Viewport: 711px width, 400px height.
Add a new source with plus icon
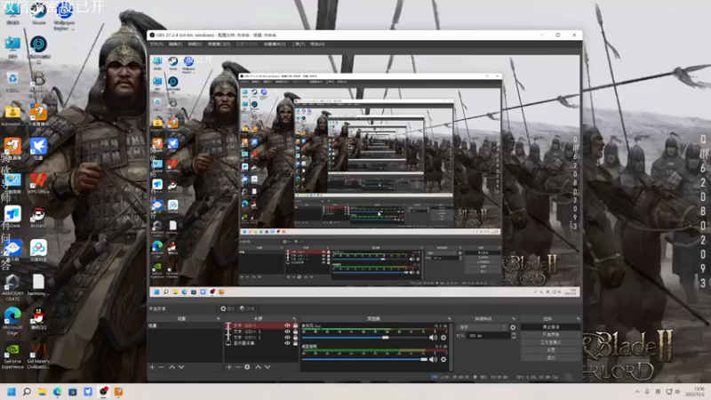229,367
